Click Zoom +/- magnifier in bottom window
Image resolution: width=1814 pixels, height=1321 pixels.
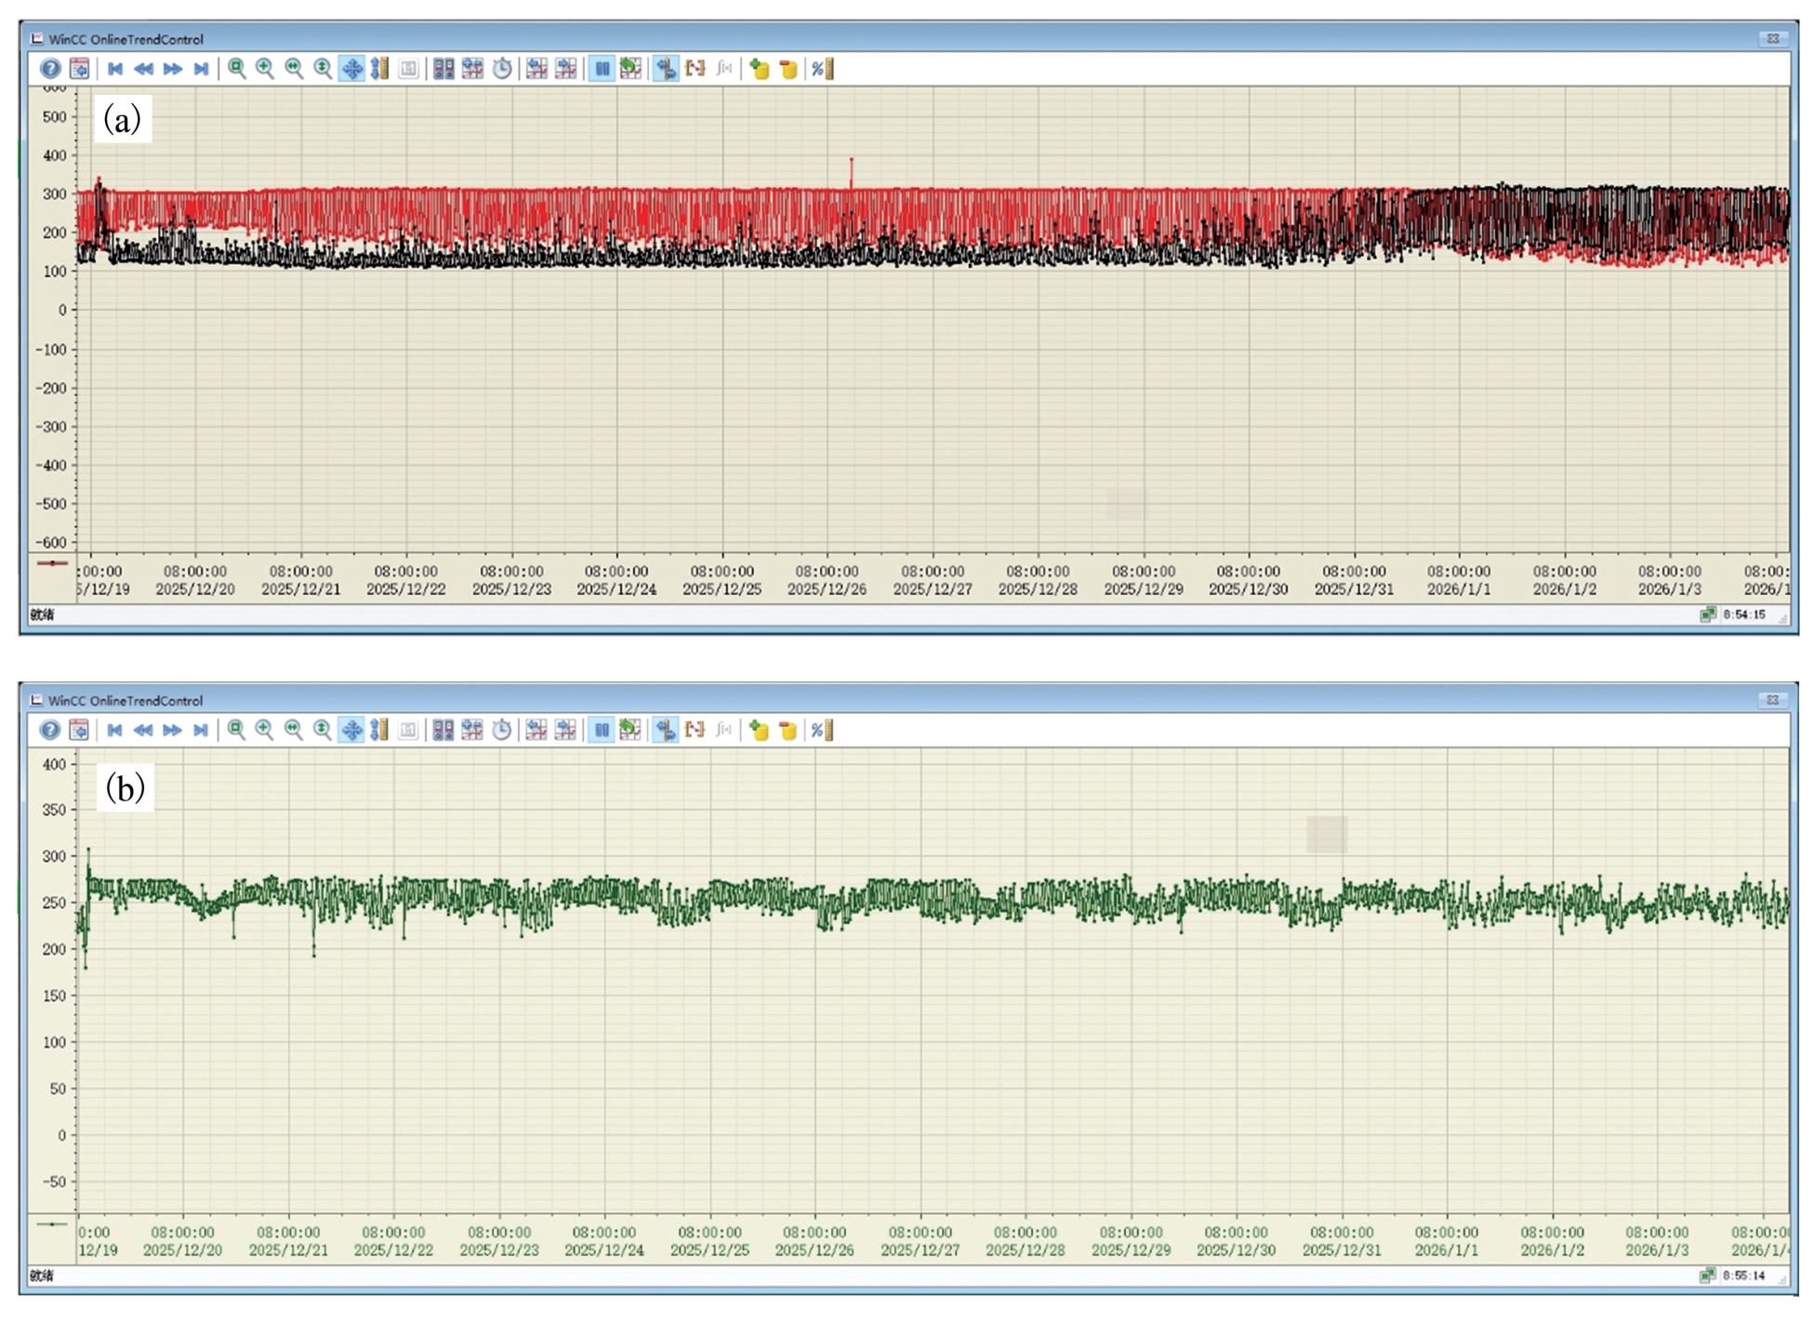(265, 730)
